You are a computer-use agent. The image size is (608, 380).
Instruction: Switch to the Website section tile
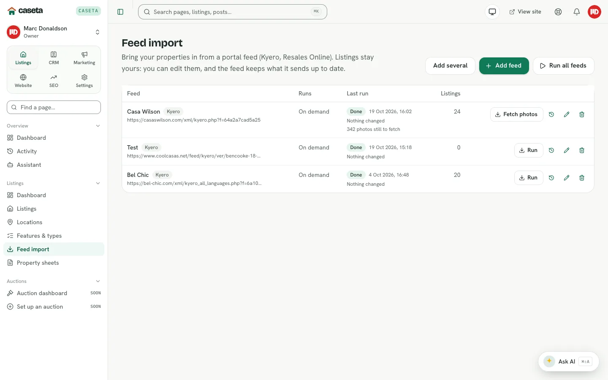coord(23,81)
